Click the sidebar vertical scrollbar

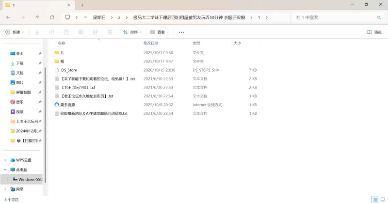[x=45, y=121]
